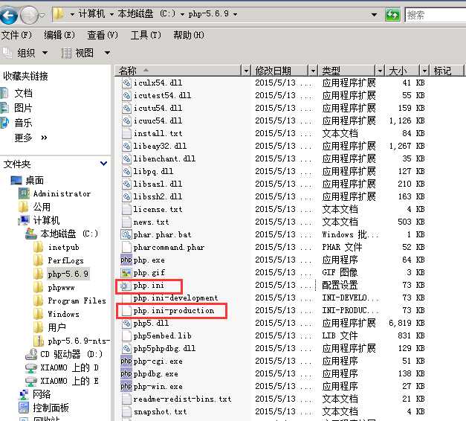
Task: Expand the address bar history dropdown
Action: tap(374, 15)
